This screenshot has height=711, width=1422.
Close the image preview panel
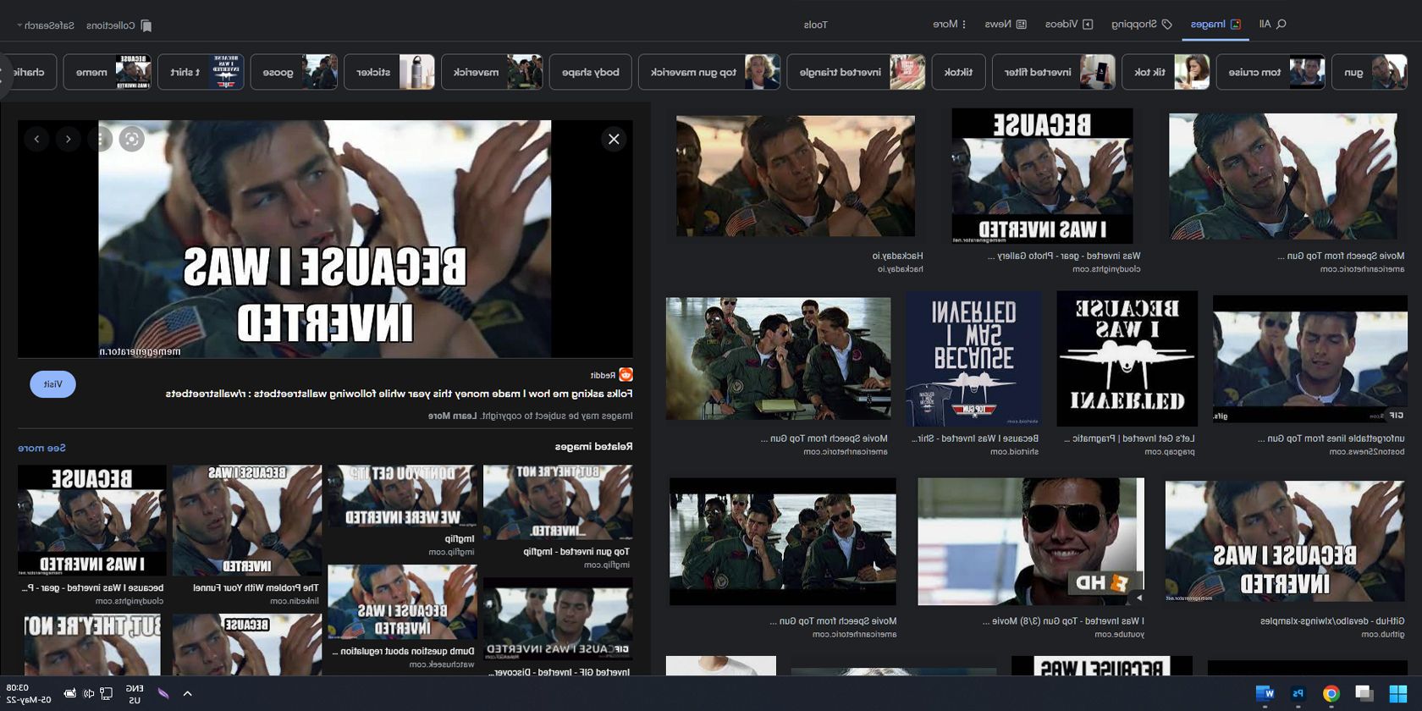click(x=614, y=139)
